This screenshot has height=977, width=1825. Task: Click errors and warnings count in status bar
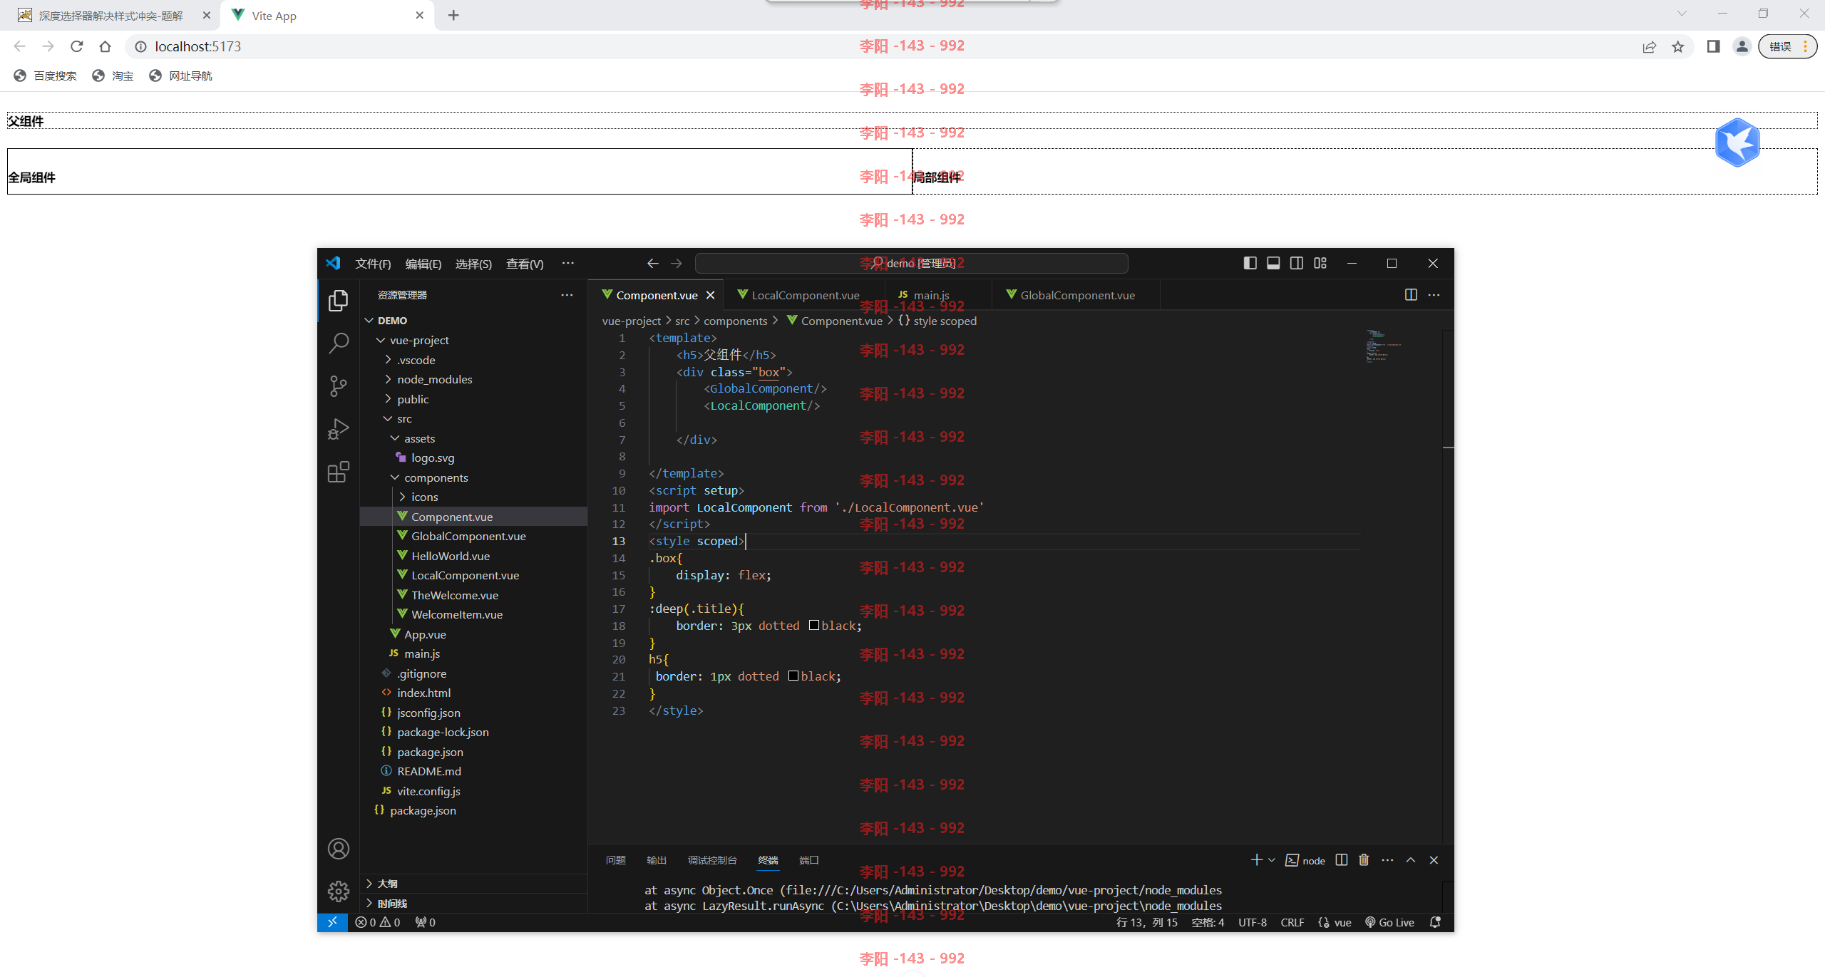[378, 922]
